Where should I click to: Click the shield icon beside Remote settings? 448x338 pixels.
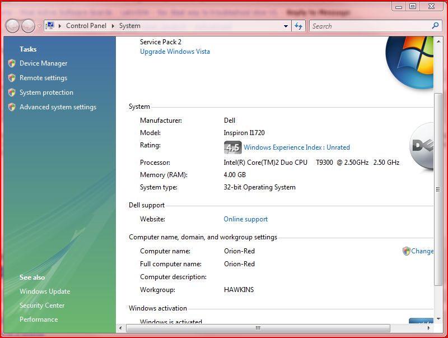point(12,78)
